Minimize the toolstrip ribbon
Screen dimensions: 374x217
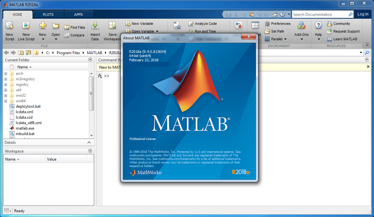click(x=367, y=44)
